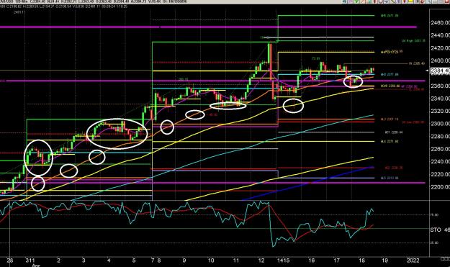
Task: Click the STO indicator label
Action: [x=436, y=230]
